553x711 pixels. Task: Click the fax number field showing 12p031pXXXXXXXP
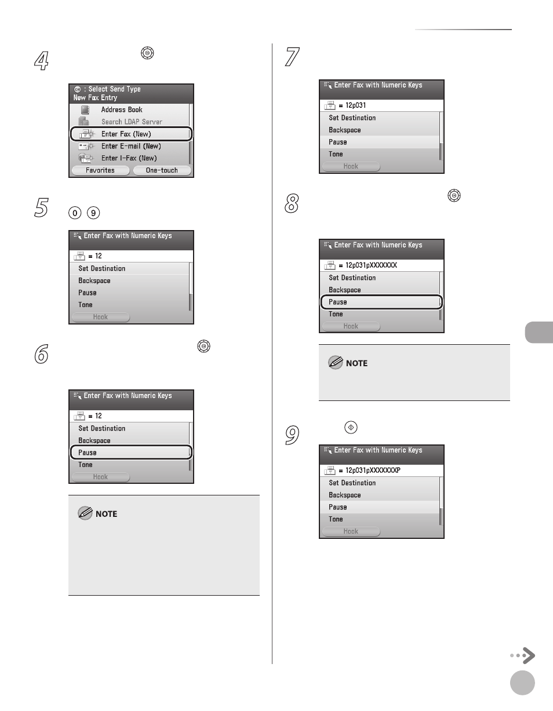click(x=381, y=471)
